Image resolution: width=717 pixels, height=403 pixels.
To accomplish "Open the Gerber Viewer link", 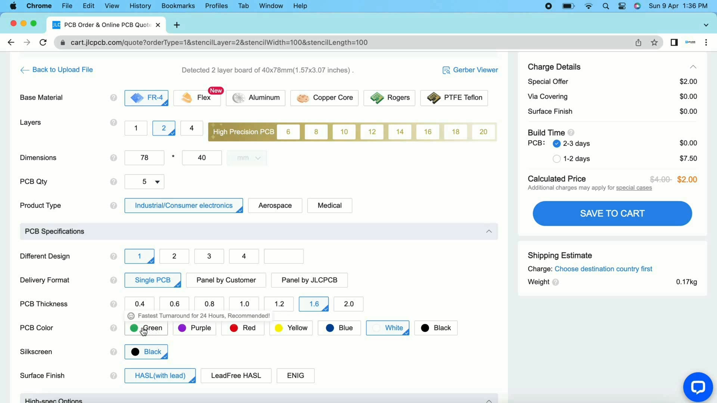I will tap(470, 70).
